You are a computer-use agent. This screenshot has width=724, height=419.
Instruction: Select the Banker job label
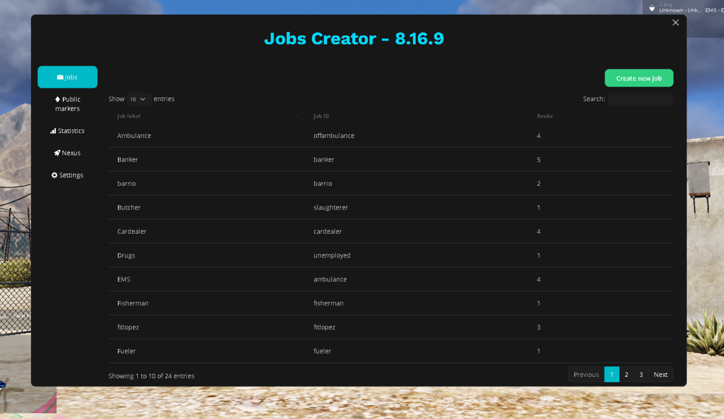(127, 159)
